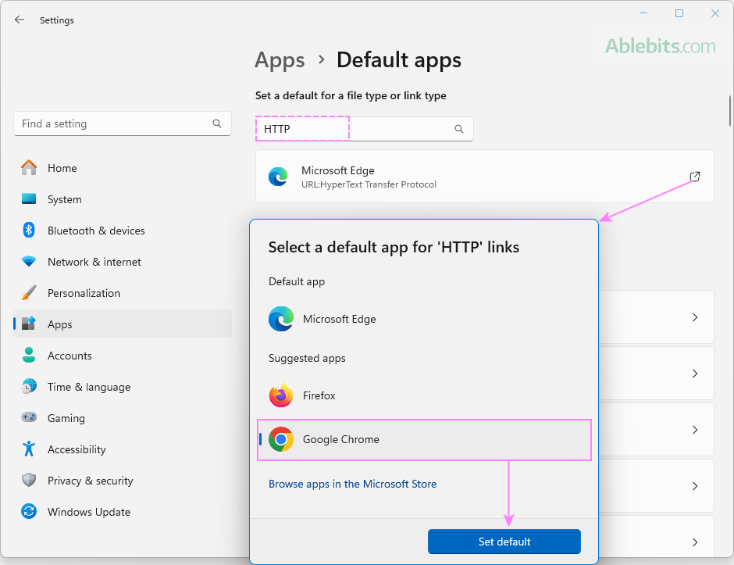Open Network & internet settings
The height and width of the screenshot is (565, 734).
pos(122,262)
